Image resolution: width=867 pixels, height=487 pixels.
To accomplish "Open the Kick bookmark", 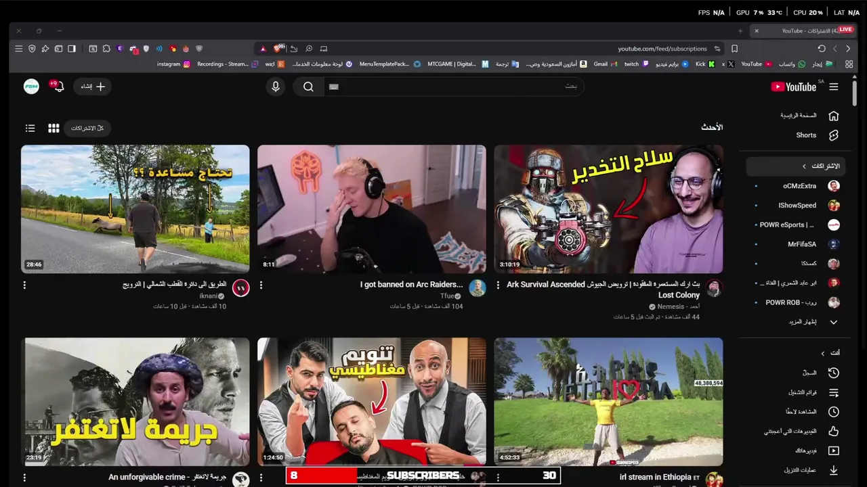I will click(x=704, y=64).
